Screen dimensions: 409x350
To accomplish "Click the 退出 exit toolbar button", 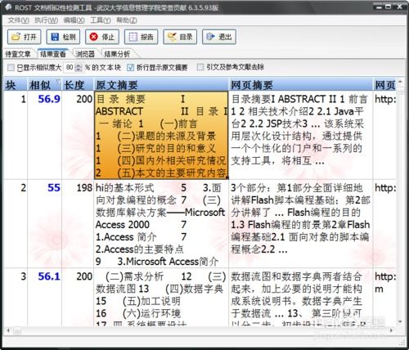I will [219, 37].
